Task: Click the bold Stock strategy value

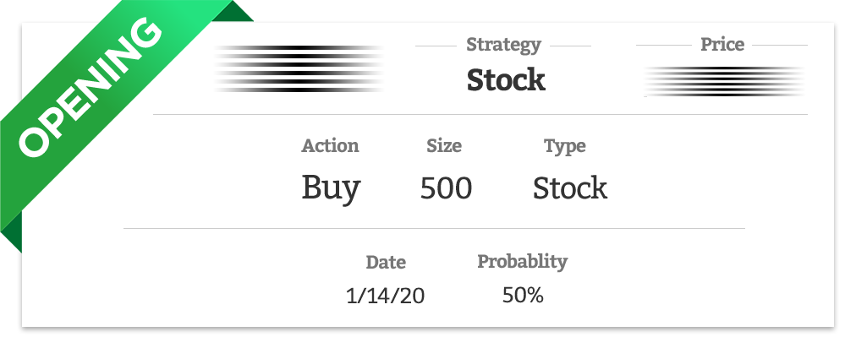Action: pos(506,80)
